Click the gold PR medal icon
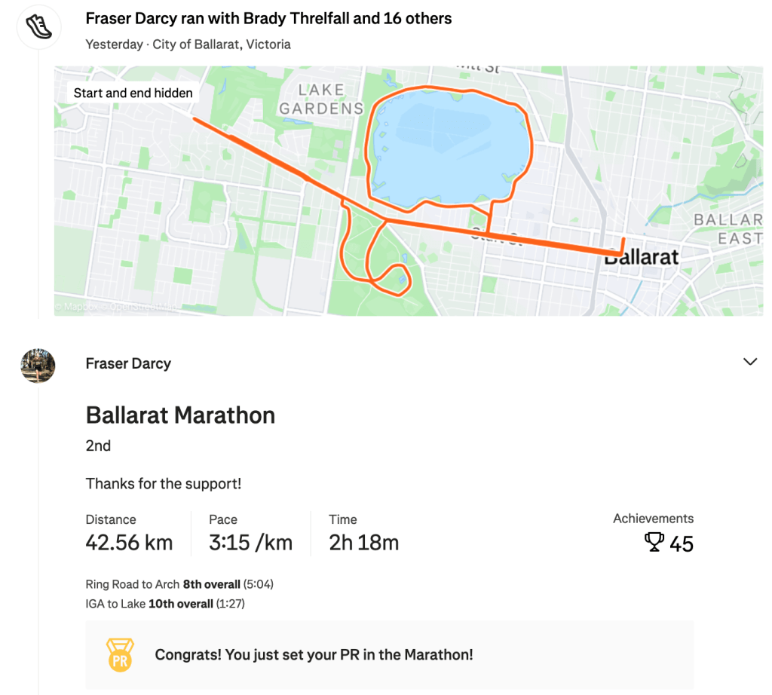Viewport: 772px width, 695px height. coord(120,654)
